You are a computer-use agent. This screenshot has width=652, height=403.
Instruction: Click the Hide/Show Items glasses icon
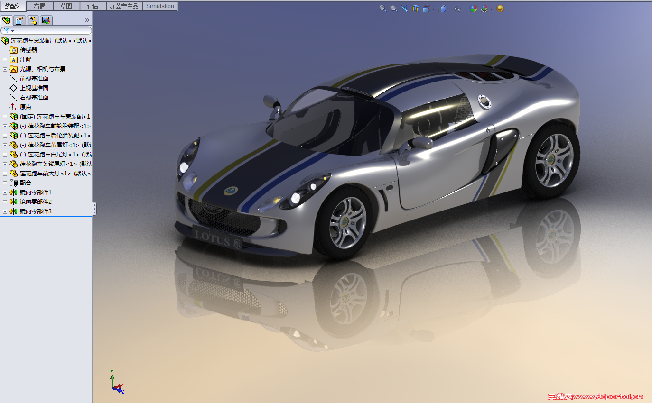click(x=457, y=8)
